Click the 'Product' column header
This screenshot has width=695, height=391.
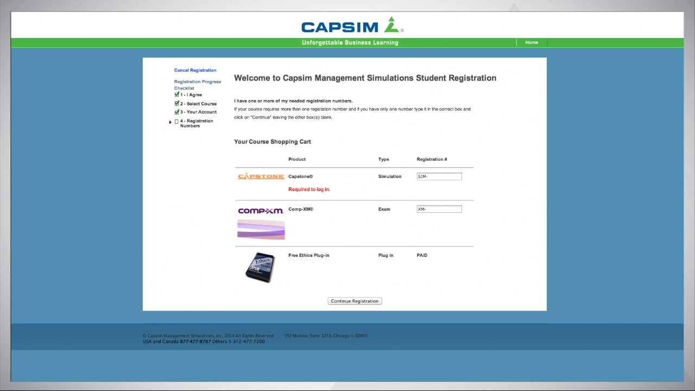click(297, 159)
